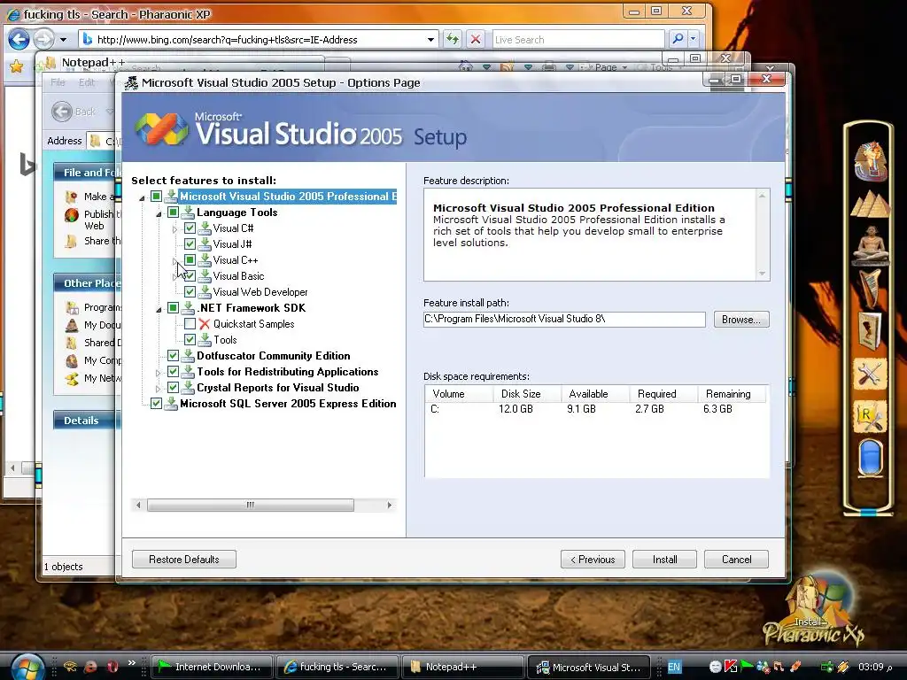907x680 pixels.
Task: Click the Live Search magnifier icon
Action: (x=677, y=39)
